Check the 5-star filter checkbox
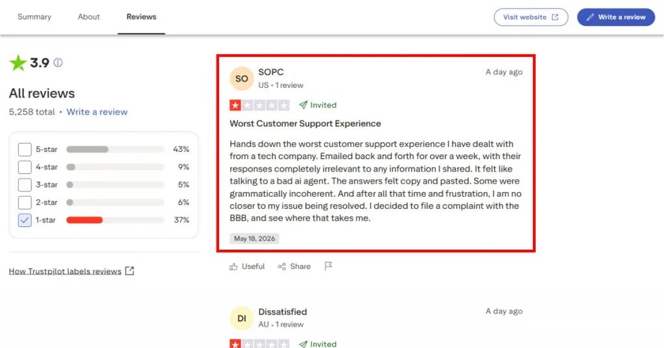The height and width of the screenshot is (348, 664). (x=25, y=149)
